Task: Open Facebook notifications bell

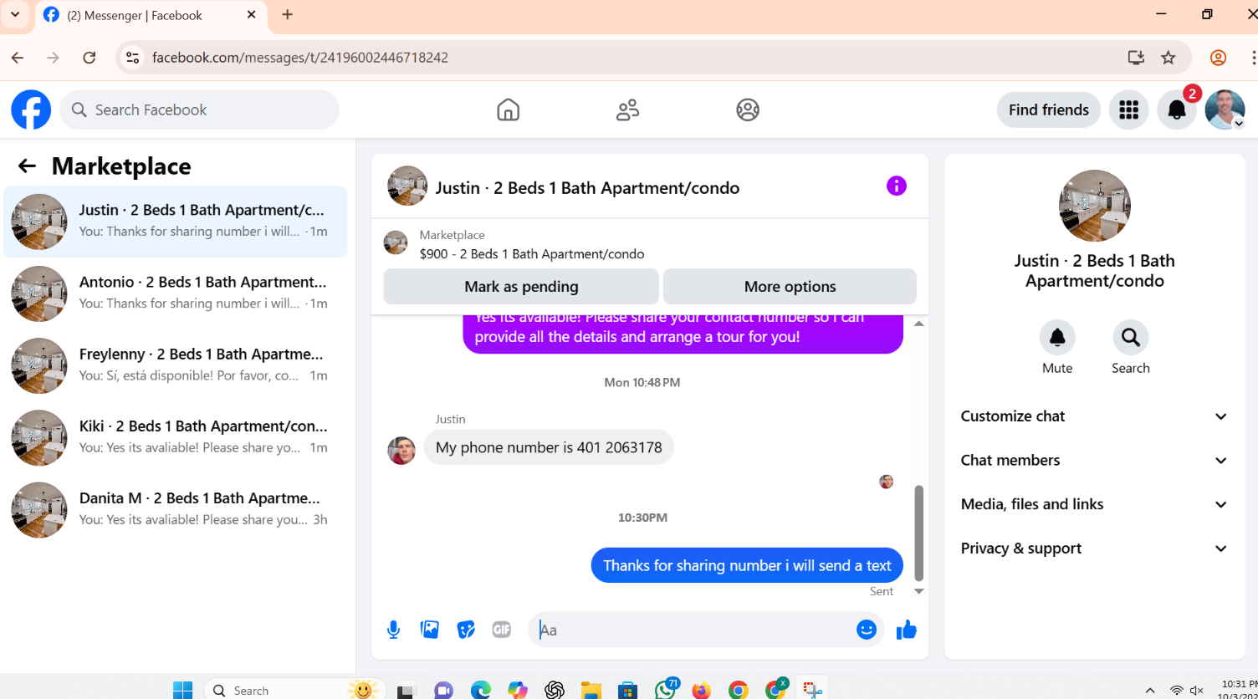Action: pos(1177,110)
